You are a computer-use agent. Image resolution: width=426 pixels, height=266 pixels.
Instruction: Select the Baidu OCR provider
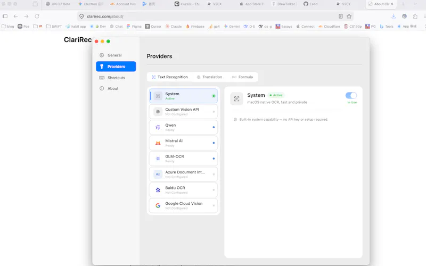[x=183, y=190]
